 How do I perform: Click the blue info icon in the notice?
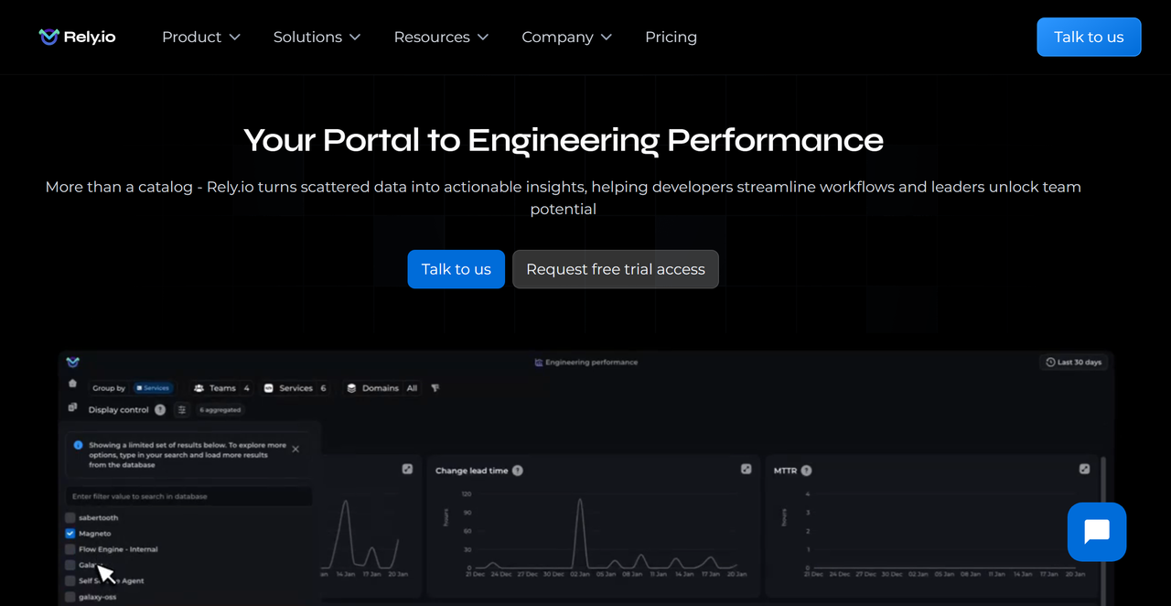[79, 446]
